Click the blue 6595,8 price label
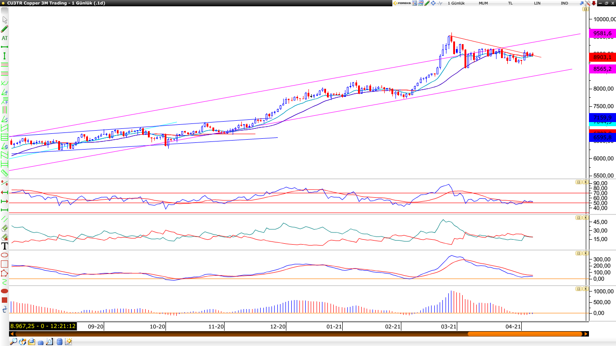The height and width of the screenshot is (346, 616). (602, 137)
